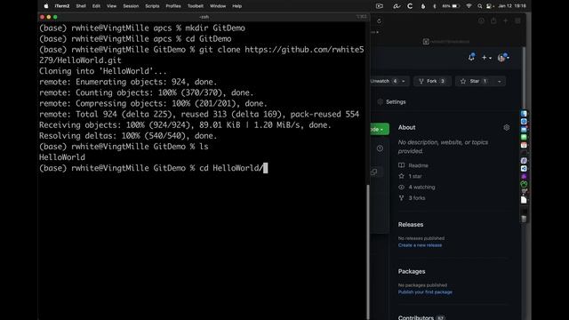The height and width of the screenshot is (320, 569).
Task: Open Bluetooth status in menu bar
Action: (435, 6)
